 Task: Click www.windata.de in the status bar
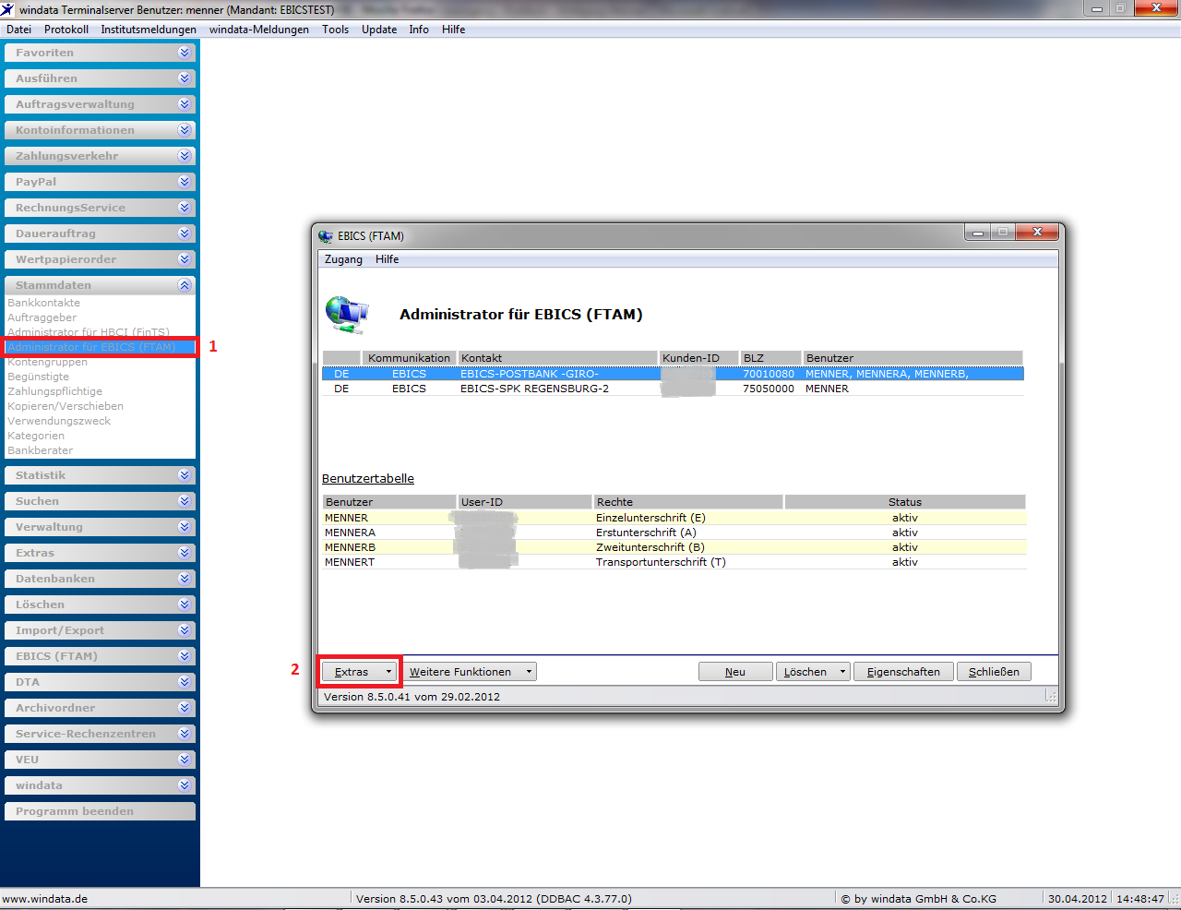45,899
